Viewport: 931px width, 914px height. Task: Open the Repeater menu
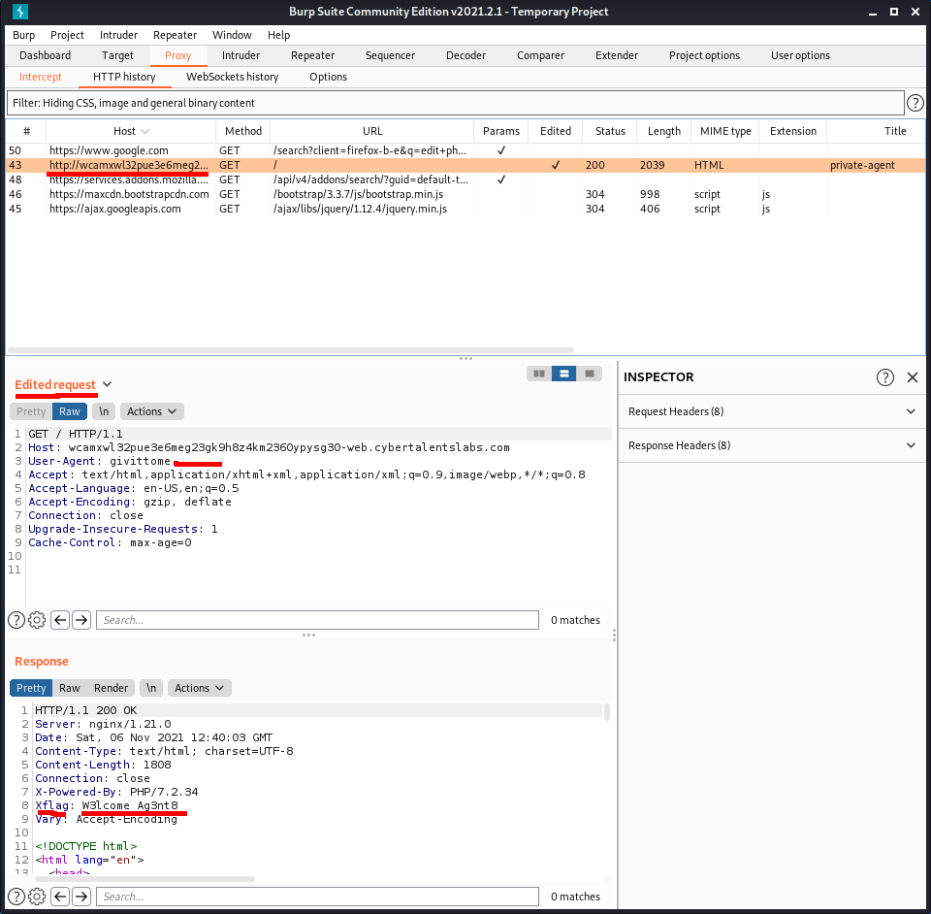(x=175, y=35)
